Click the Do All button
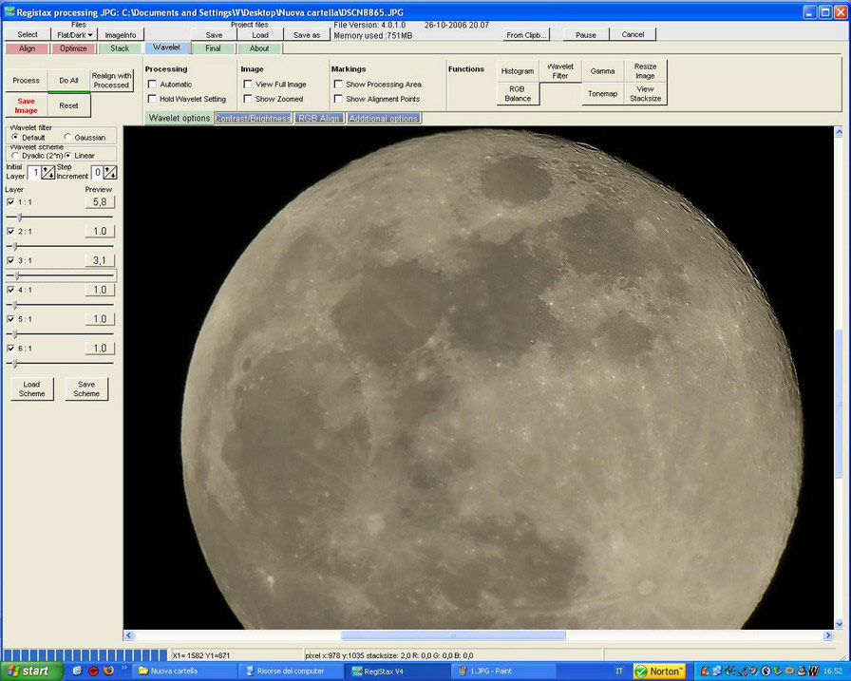Viewport: 851px width, 681px height. (69, 81)
